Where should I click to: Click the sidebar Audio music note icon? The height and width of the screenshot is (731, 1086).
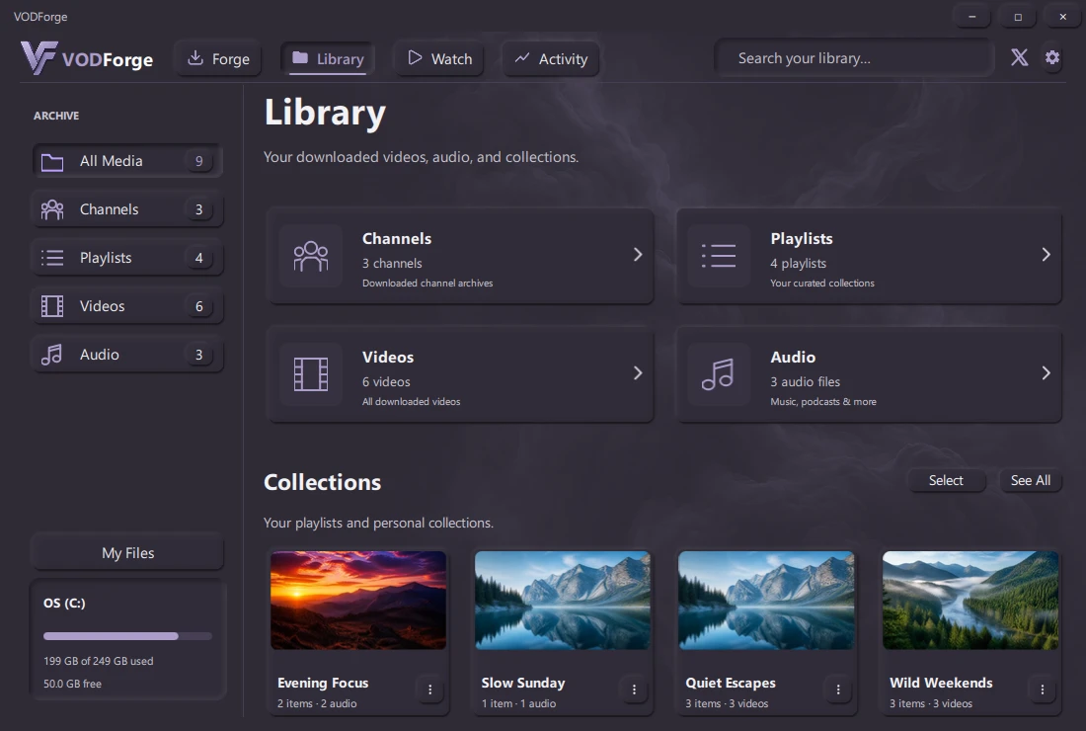click(x=52, y=355)
